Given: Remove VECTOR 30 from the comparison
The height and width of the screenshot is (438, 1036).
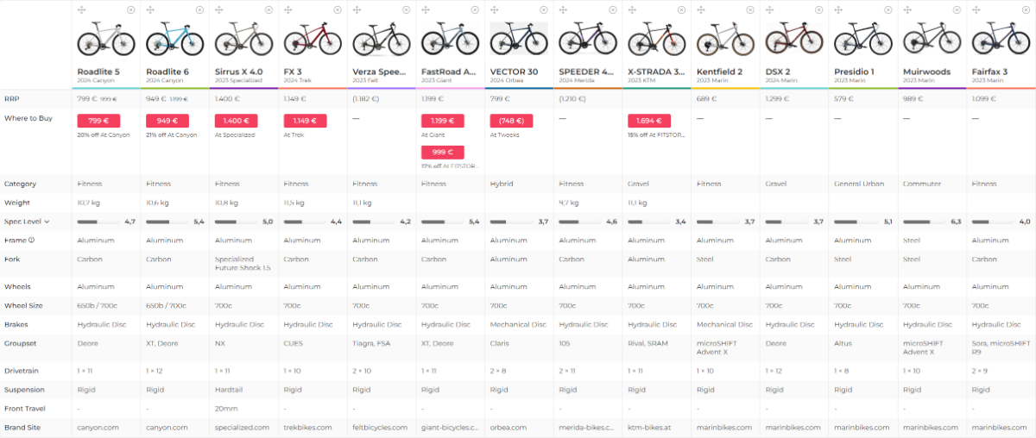Looking at the screenshot, I should [x=544, y=9].
